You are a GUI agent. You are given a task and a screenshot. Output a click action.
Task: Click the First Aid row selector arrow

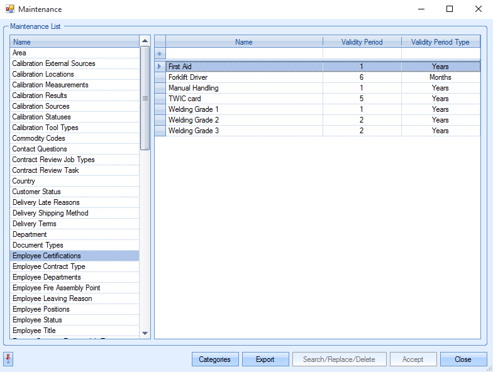point(160,67)
